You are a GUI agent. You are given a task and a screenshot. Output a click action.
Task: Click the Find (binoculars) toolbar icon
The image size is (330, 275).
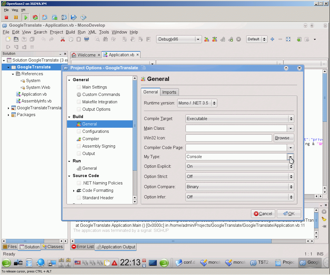coord(105,39)
